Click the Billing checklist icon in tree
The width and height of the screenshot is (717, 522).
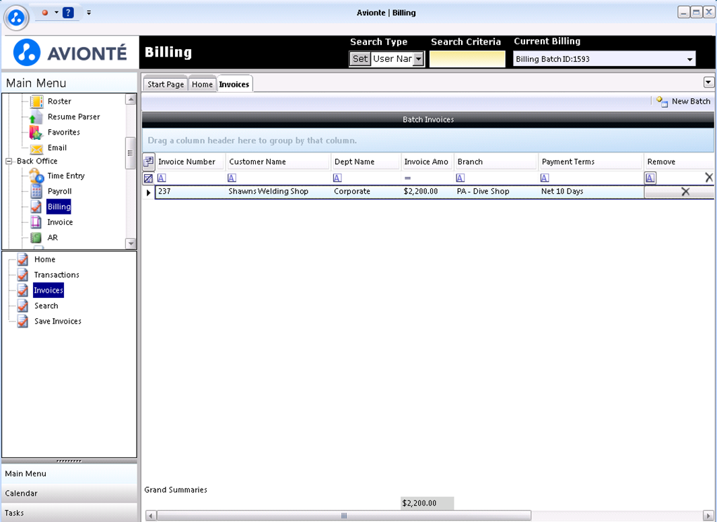(x=36, y=207)
